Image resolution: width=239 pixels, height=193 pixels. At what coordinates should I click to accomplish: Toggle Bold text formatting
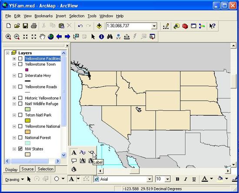click(x=177, y=179)
